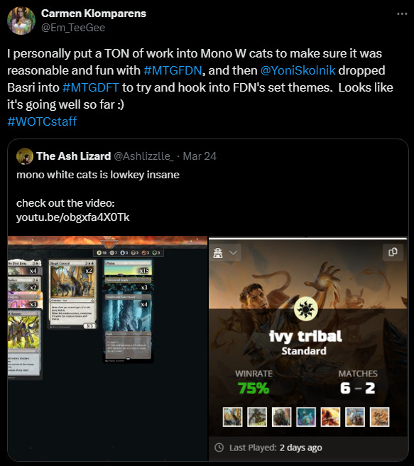Viewport: 414px width, 466px height.
Task: Select the red fire card thumbnail
Action: pos(330,417)
